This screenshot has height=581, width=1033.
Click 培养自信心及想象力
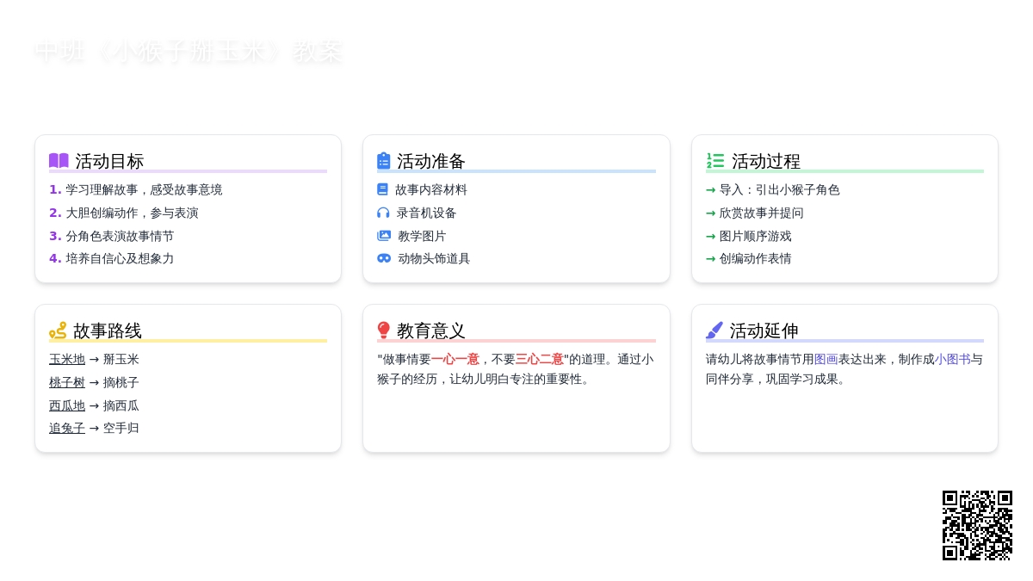120,258
